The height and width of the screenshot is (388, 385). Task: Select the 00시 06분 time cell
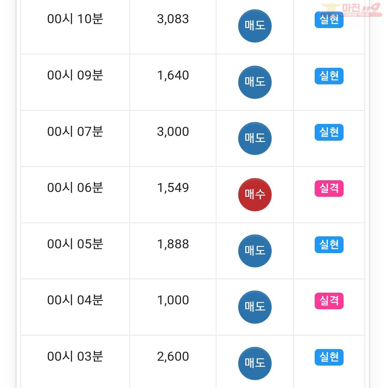point(75,195)
